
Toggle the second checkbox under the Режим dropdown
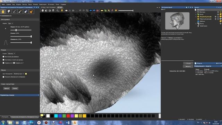click(x=3, y=60)
